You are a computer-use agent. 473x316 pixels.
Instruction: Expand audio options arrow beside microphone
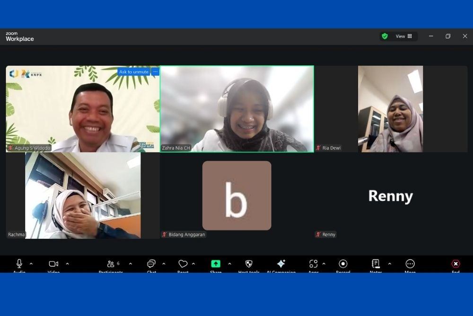click(31, 264)
